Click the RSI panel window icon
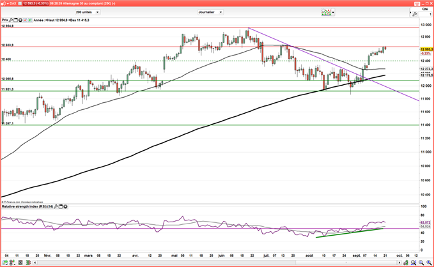The width and height of the screenshot is (434, 267). tap(61, 206)
